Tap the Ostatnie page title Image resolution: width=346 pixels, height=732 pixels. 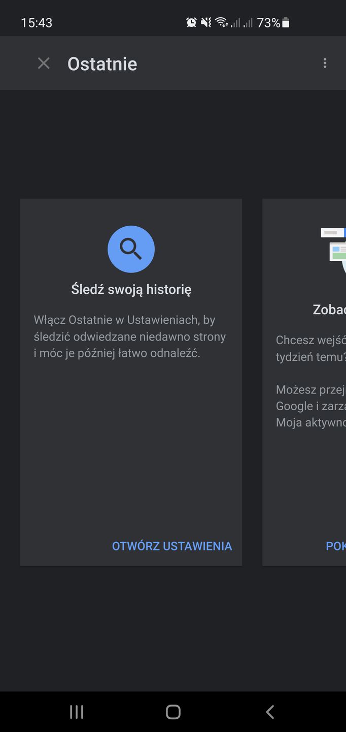[102, 64]
